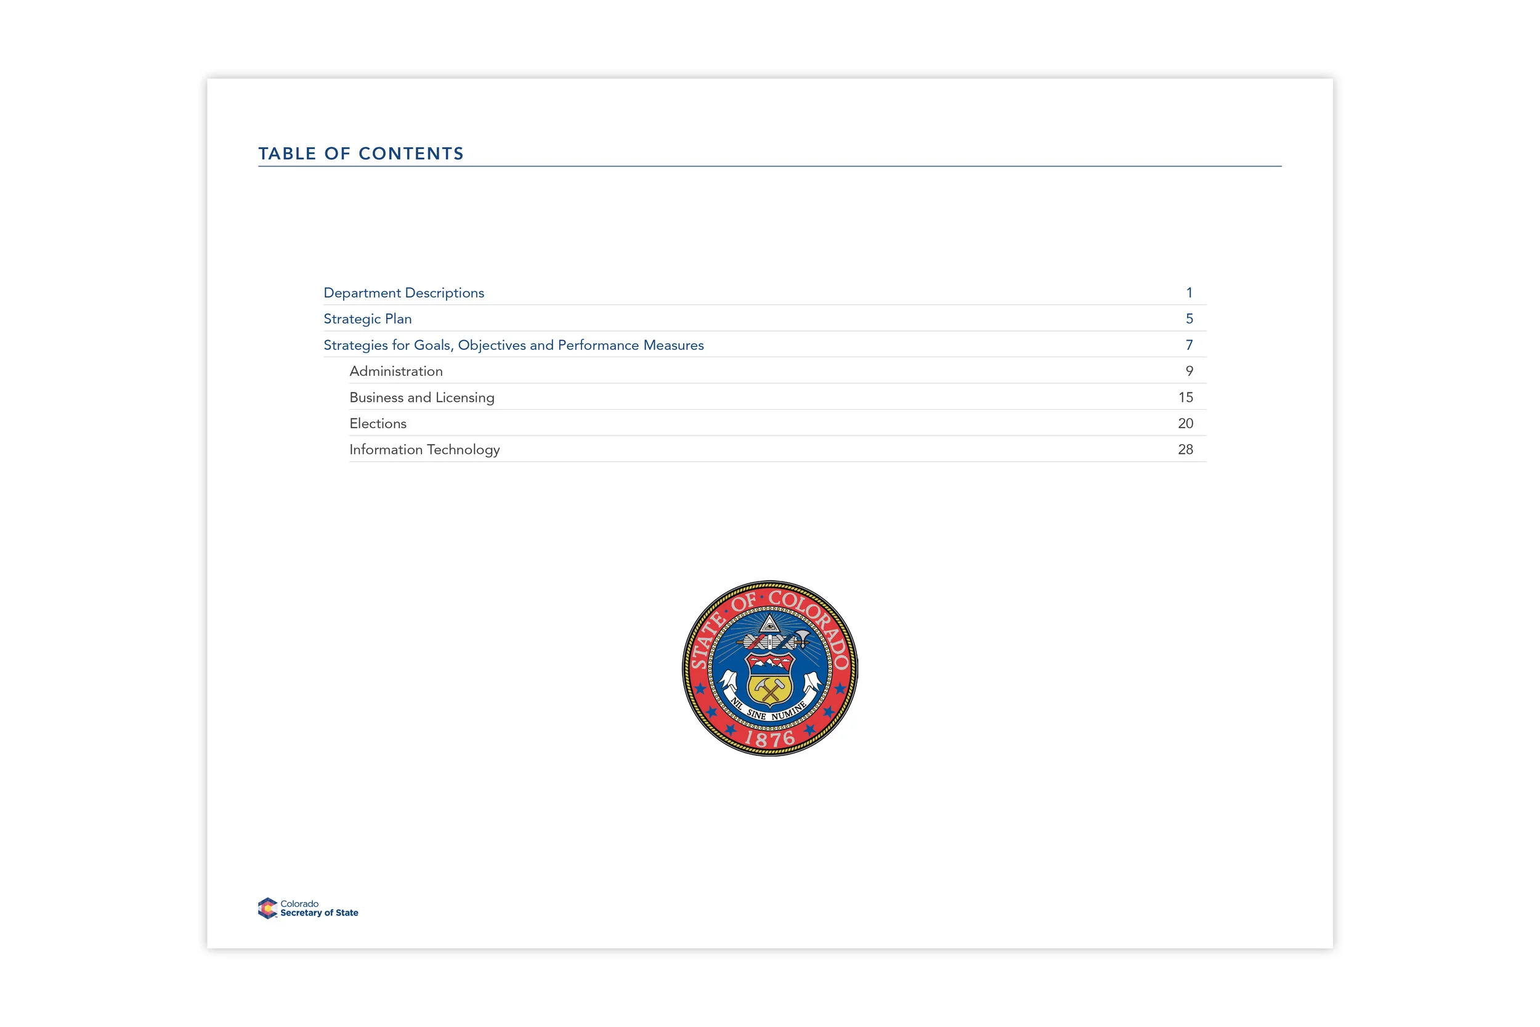Image resolution: width=1540 pixels, height=1027 pixels.
Task: Click page number 5 for Strategic Plan
Action: [1189, 319]
